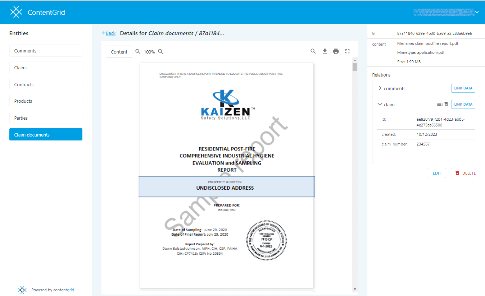Remove claim link with trash icon
This screenshot has height=296, width=485.
coord(446,105)
